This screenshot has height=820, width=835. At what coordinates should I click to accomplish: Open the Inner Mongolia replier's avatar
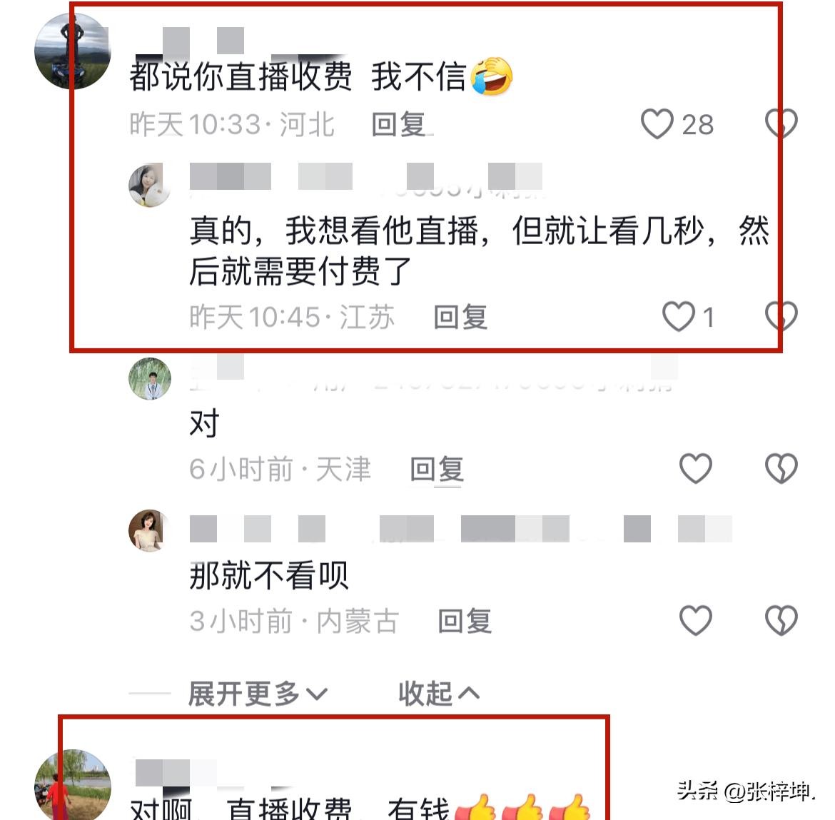pyautogui.click(x=150, y=531)
